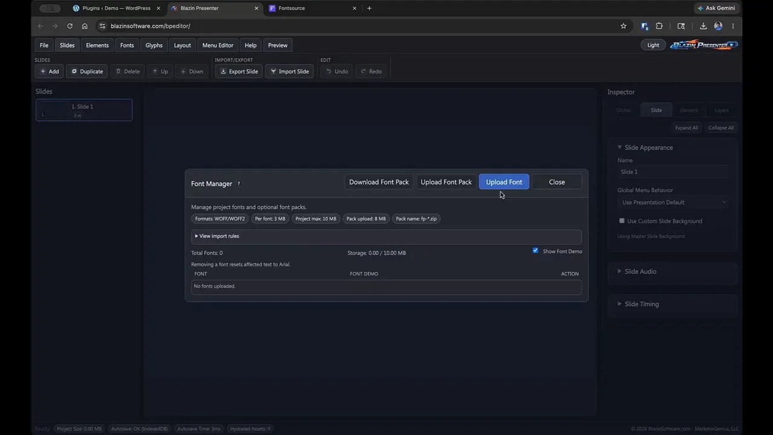Click the Font Manager help question mark

coord(239,184)
